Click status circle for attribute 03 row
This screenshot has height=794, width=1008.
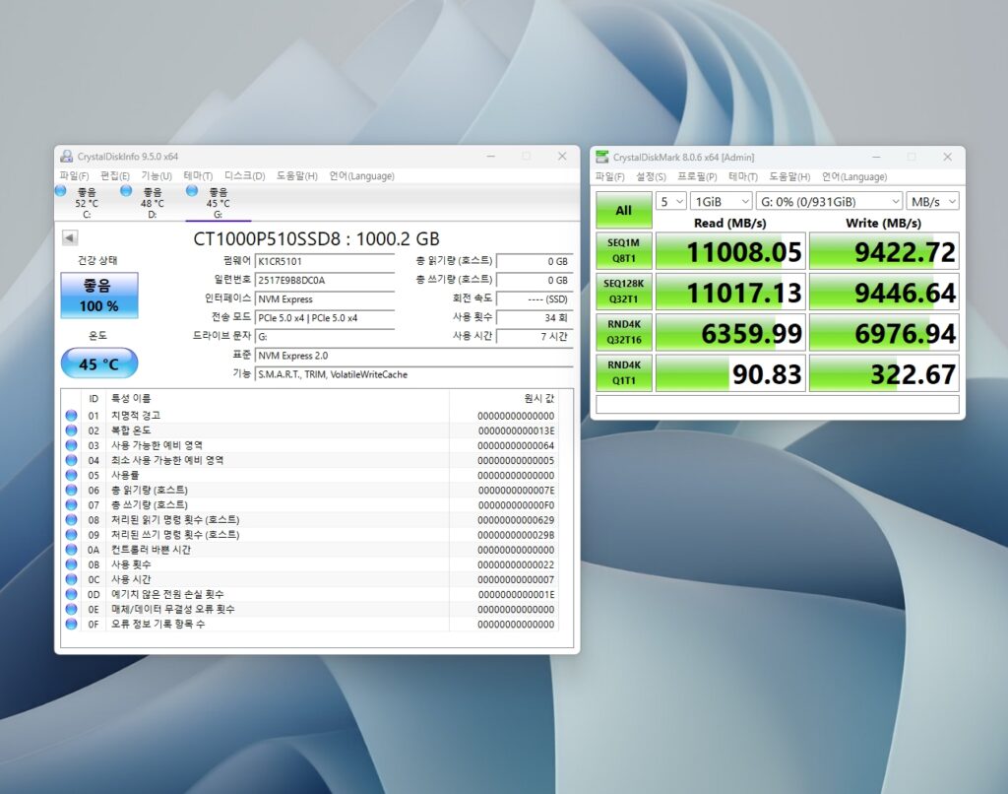coord(71,445)
